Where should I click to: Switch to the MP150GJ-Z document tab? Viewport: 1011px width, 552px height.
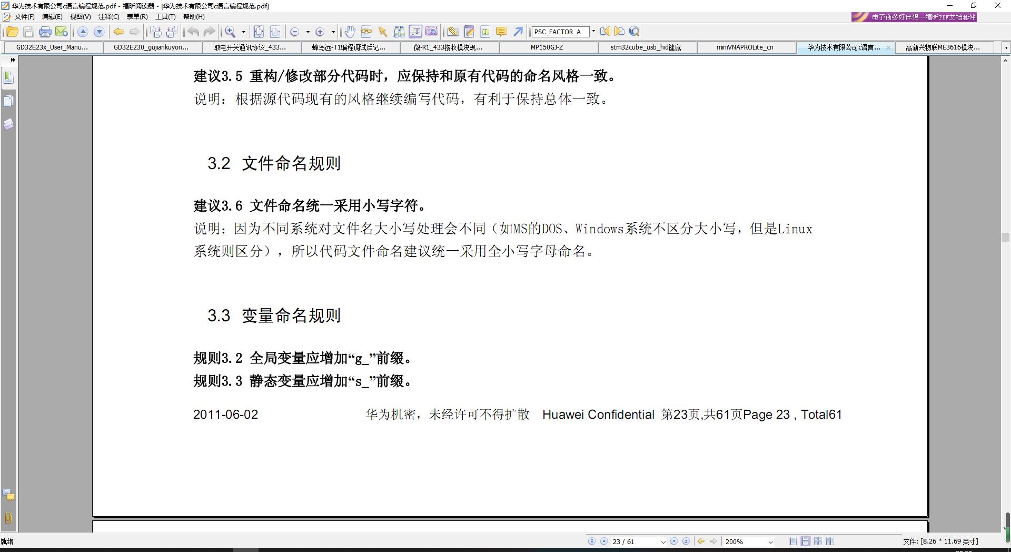547,47
